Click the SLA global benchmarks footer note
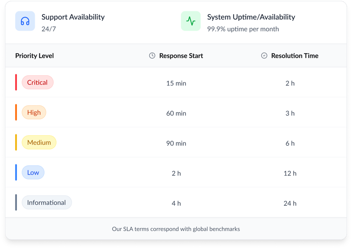 point(176,229)
